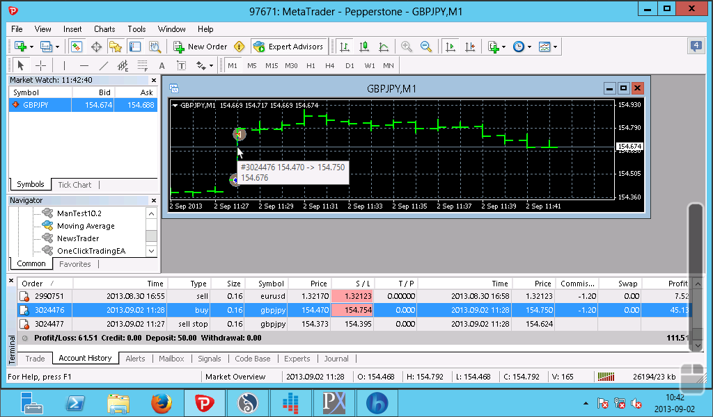Switch to M5 timeframe
713x417 pixels.
coord(252,66)
